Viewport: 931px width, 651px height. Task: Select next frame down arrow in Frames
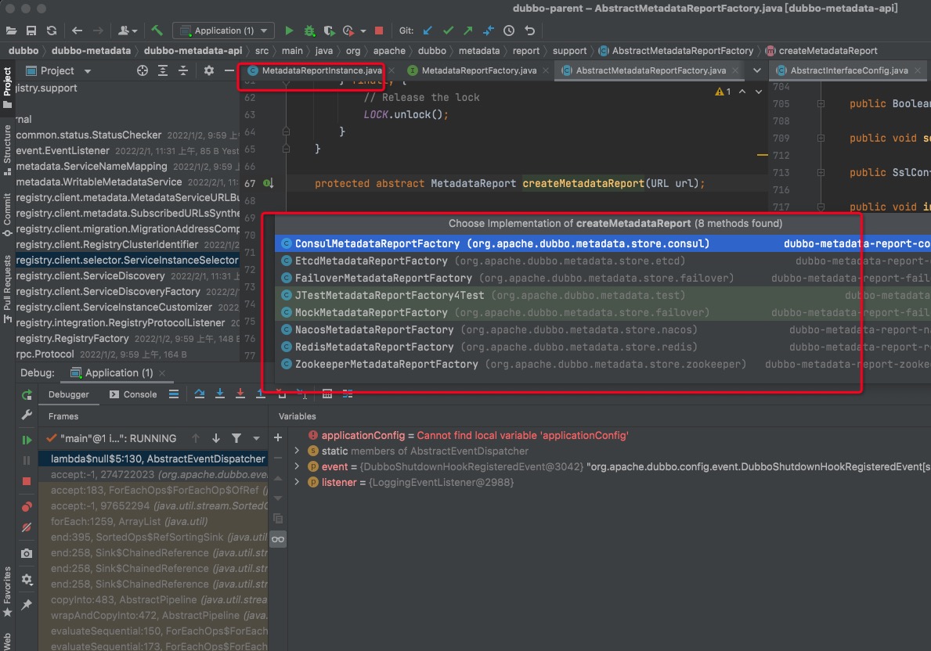[216, 438]
